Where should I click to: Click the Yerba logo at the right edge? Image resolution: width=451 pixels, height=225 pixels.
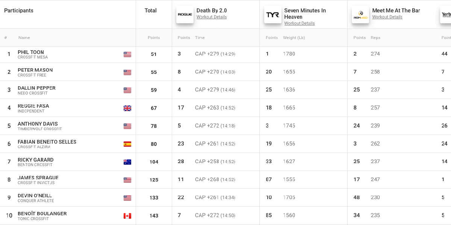[x=446, y=15]
